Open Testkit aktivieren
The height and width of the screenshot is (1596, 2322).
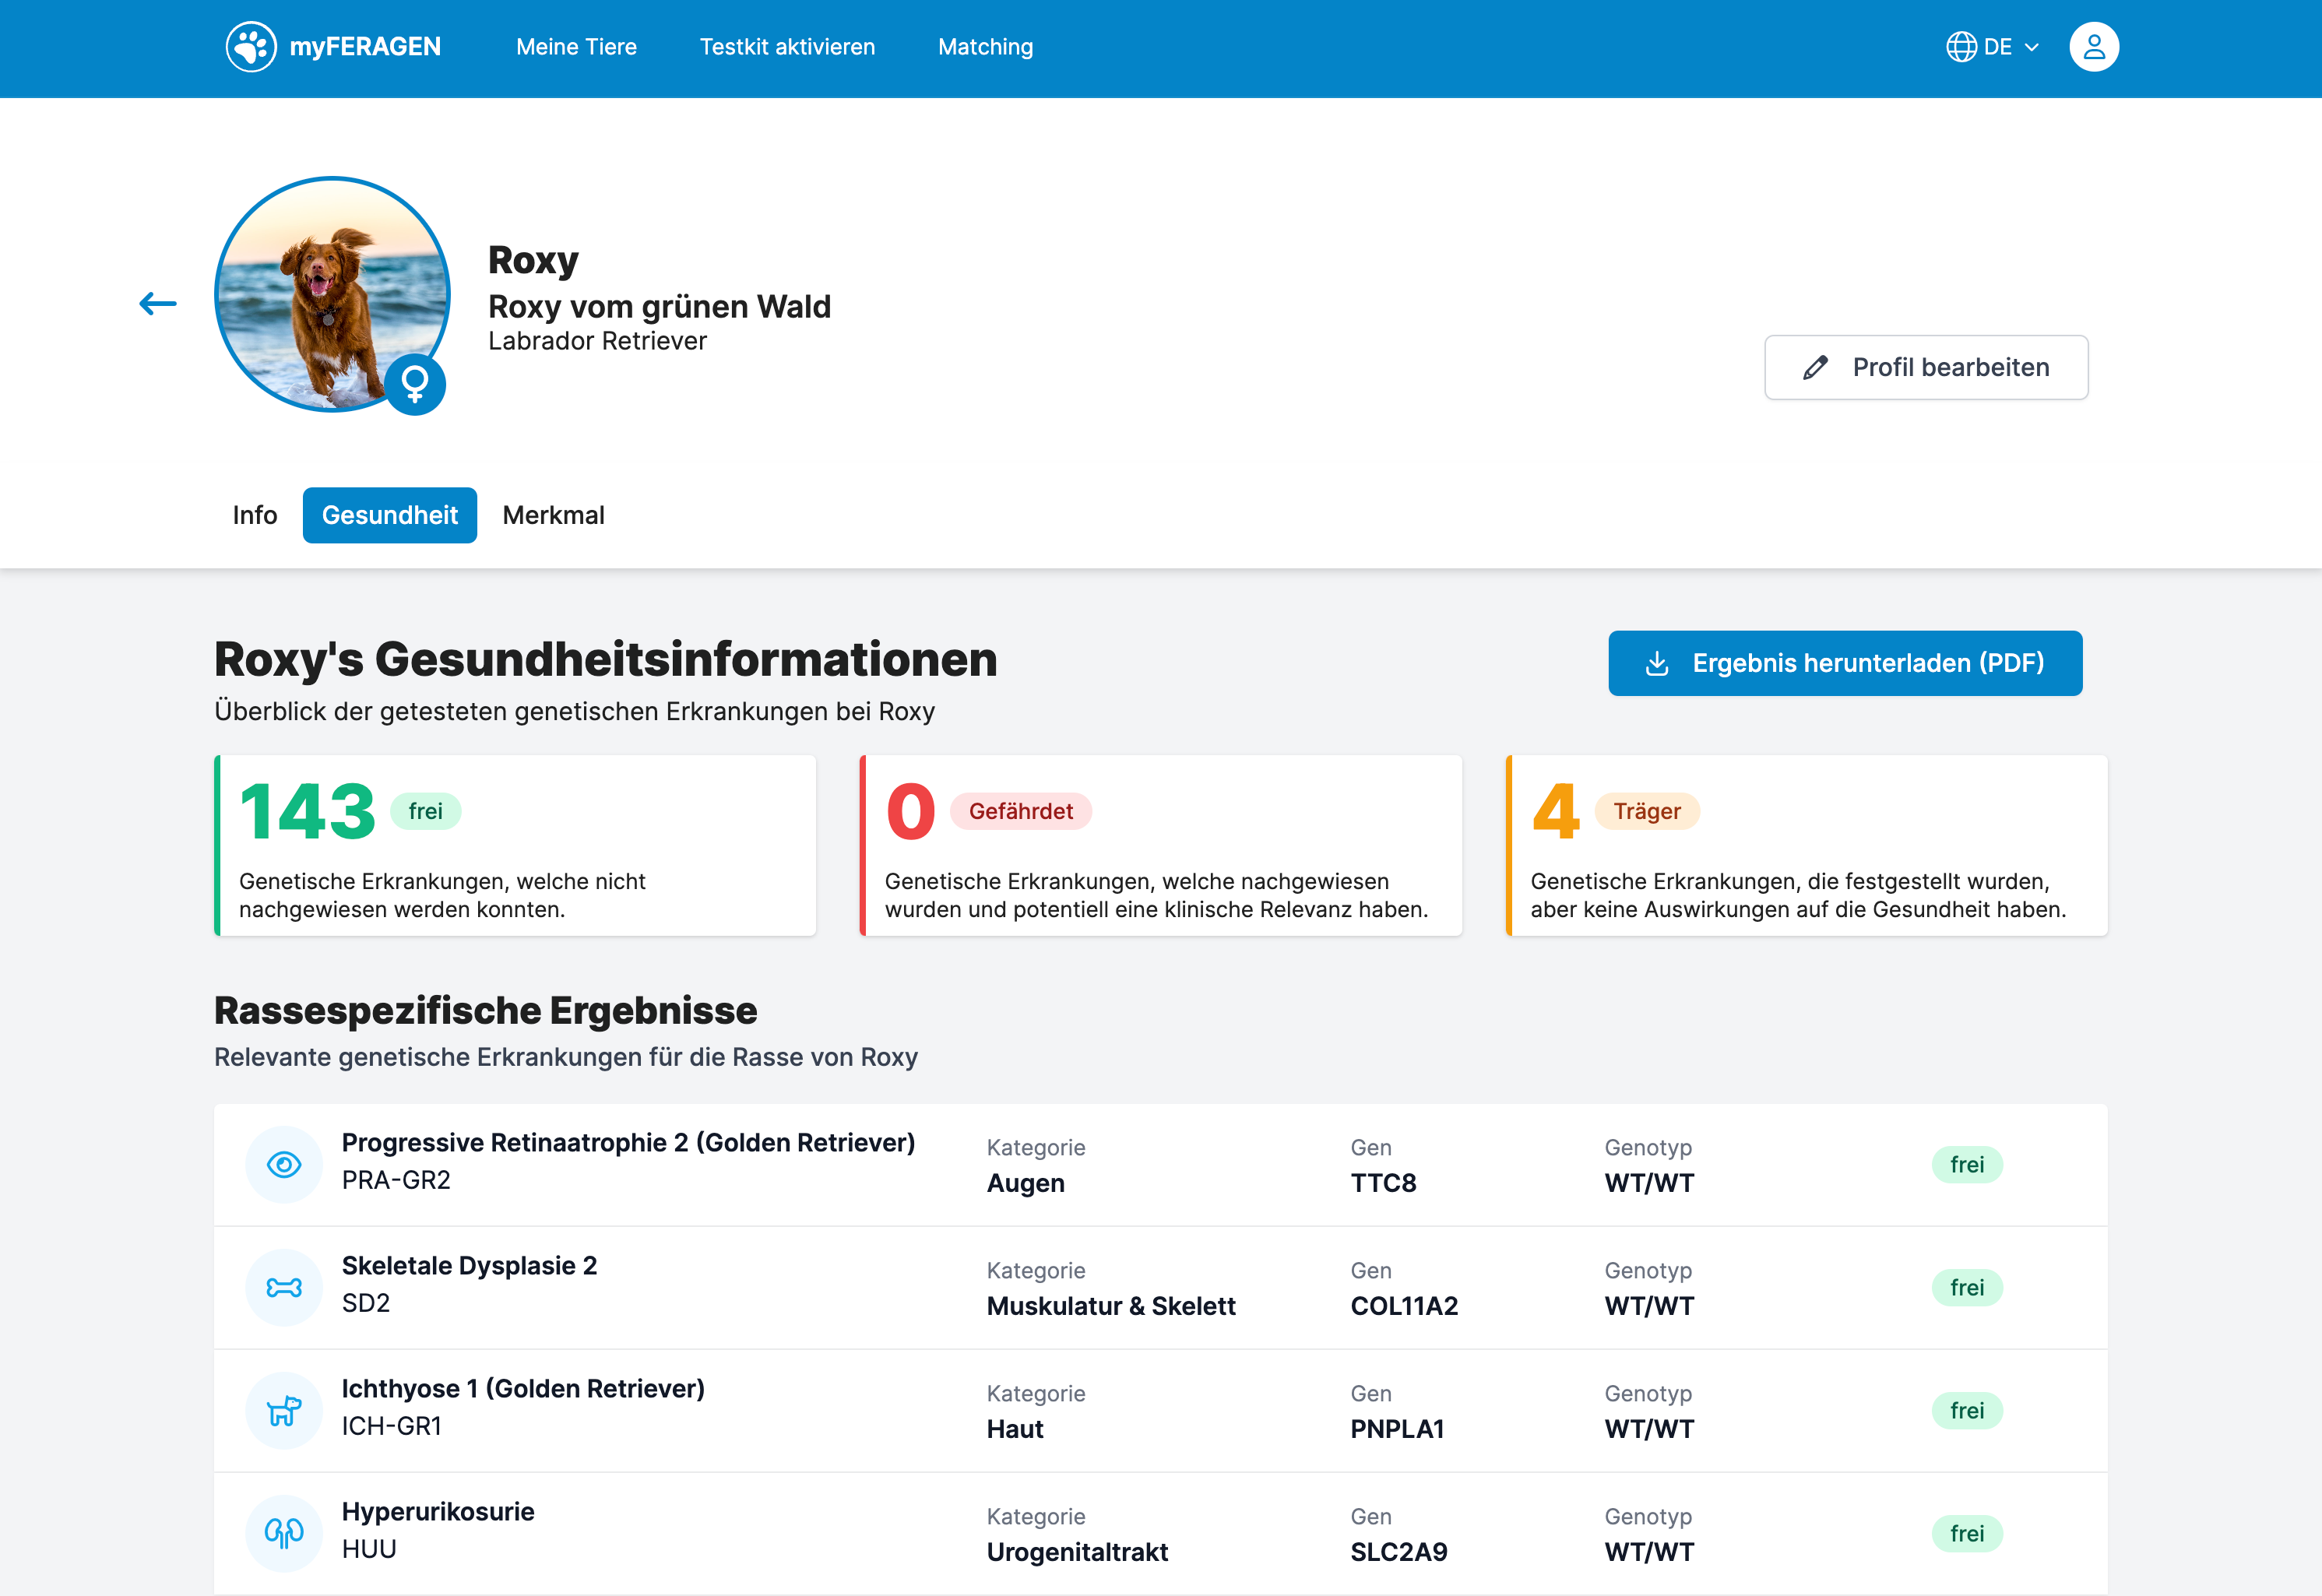click(787, 47)
